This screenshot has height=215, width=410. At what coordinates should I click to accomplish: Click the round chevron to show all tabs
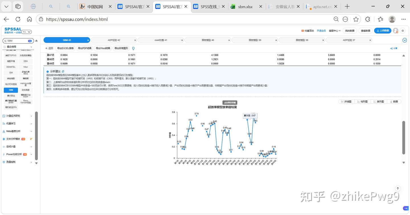pos(405,40)
